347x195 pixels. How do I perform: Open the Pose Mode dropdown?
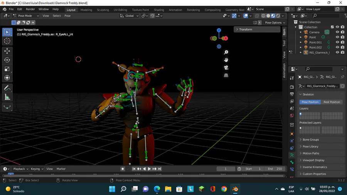pos(26,16)
